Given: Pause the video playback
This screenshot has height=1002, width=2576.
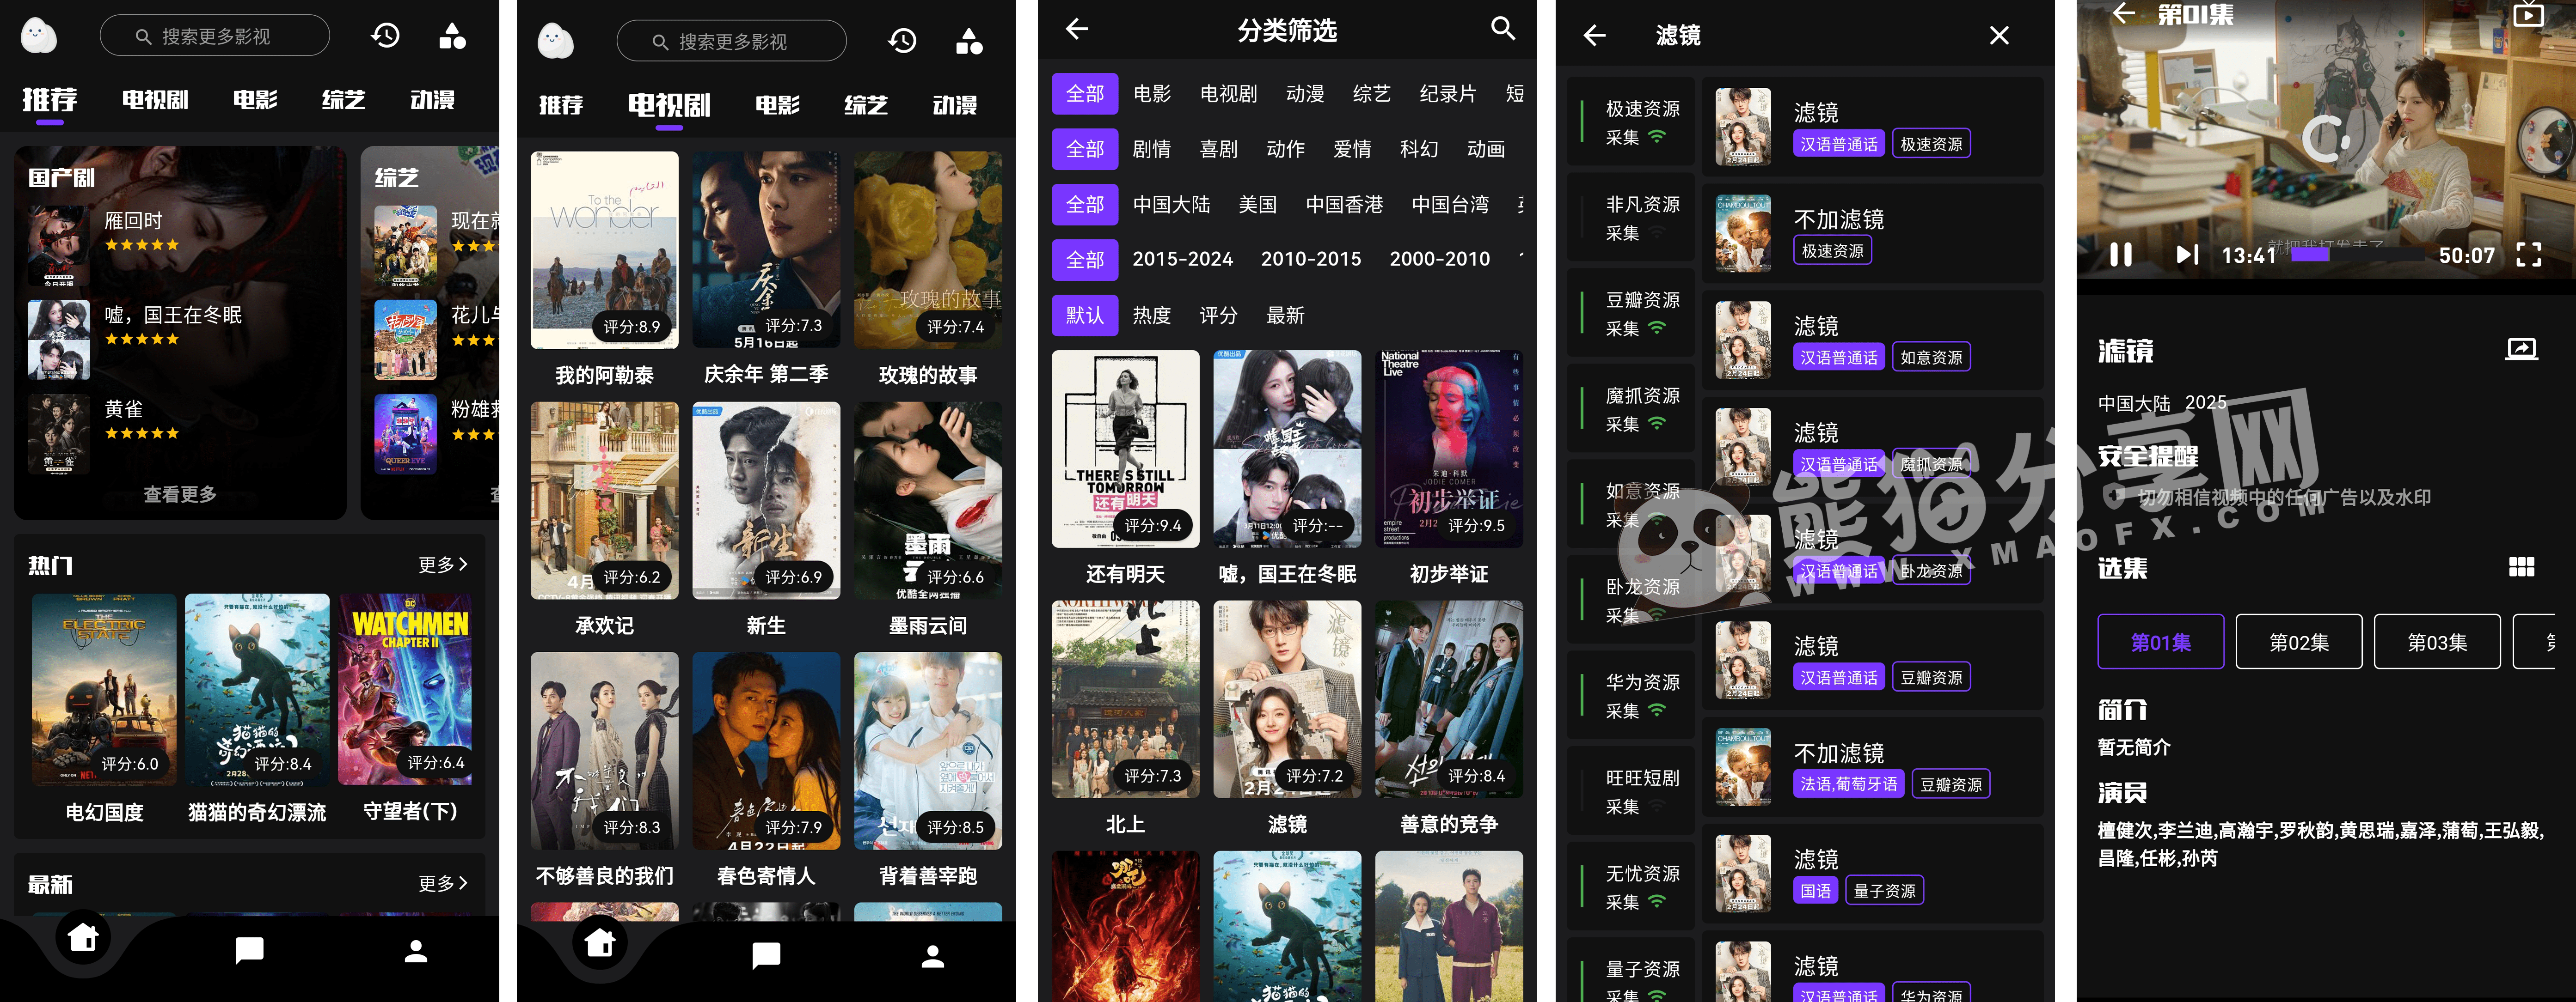Looking at the screenshot, I should [x=2121, y=255].
